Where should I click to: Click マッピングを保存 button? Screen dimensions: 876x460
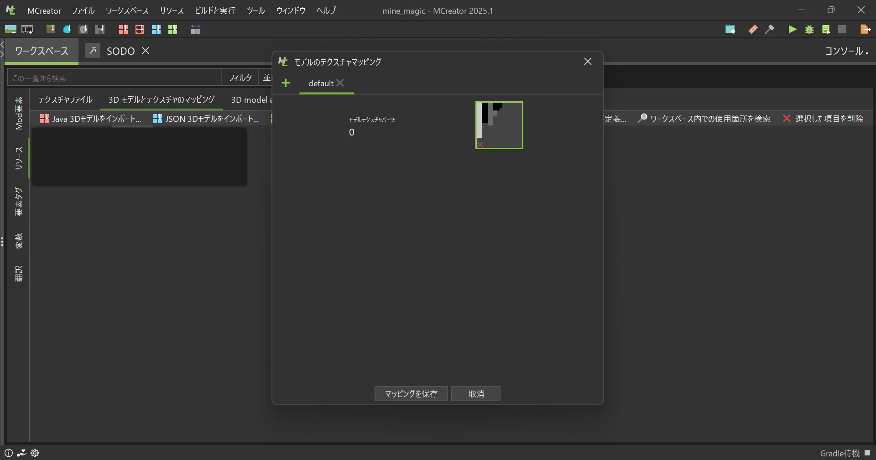[x=411, y=394]
